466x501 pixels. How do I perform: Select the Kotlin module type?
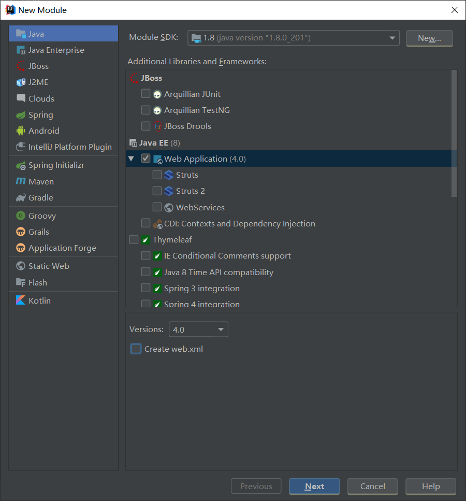64,300
